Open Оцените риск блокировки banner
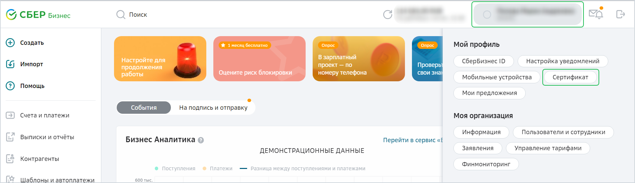Screen dimensions: 635x183 click(259, 59)
